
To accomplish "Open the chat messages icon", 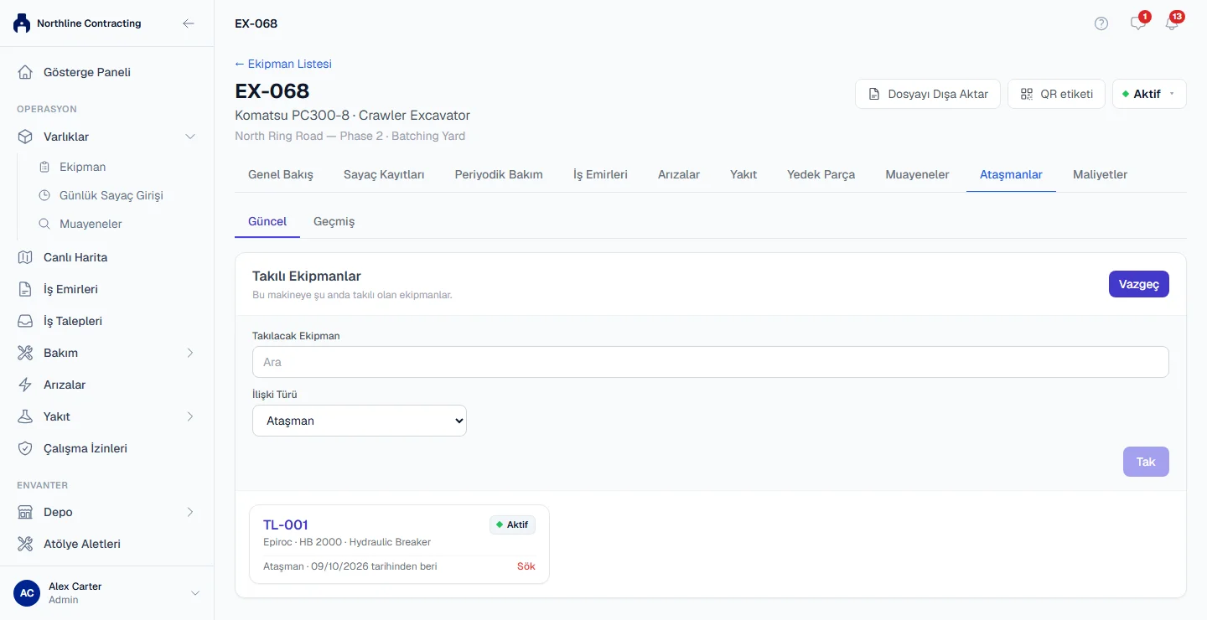I will [x=1138, y=23].
